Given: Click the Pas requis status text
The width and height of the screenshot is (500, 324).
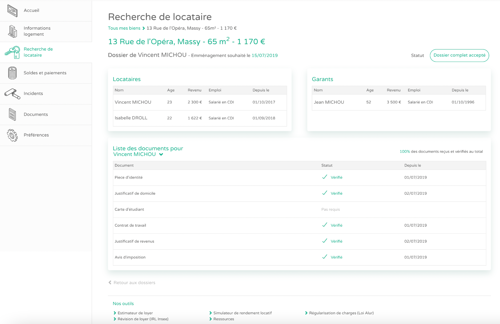Looking at the screenshot, I should [x=330, y=209].
